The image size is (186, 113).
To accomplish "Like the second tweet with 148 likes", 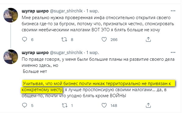I will point(104,105).
